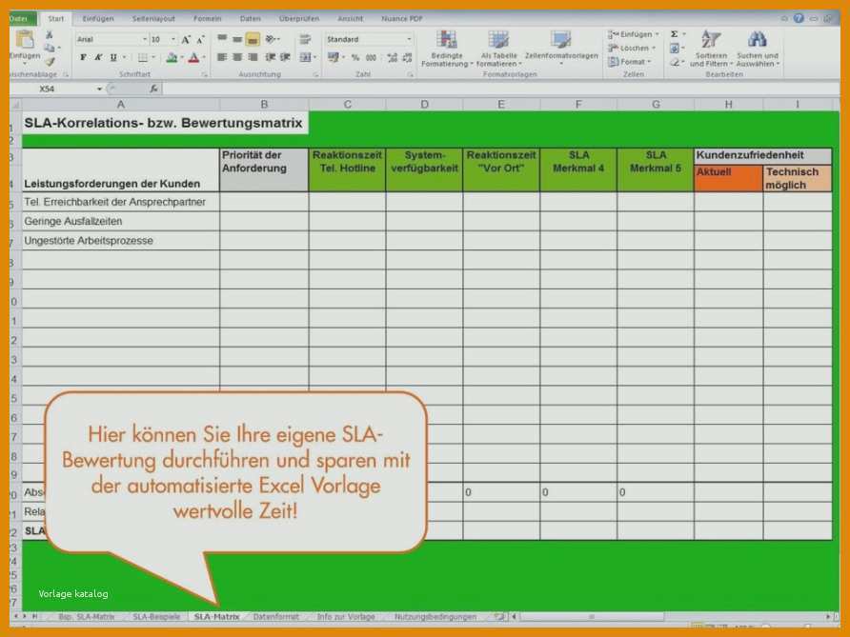Click Löschen in the Zellen group
850x637 pixels.
click(x=632, y=49)
